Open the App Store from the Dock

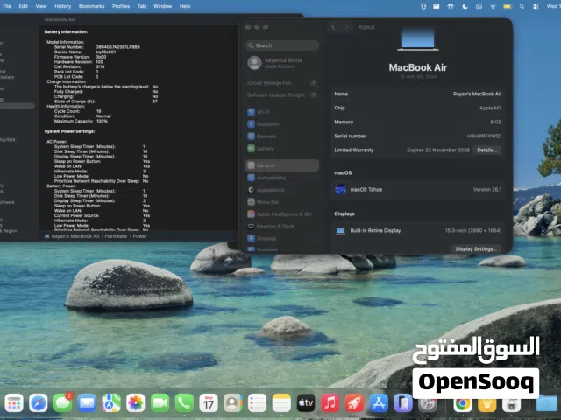click(379, 403)
